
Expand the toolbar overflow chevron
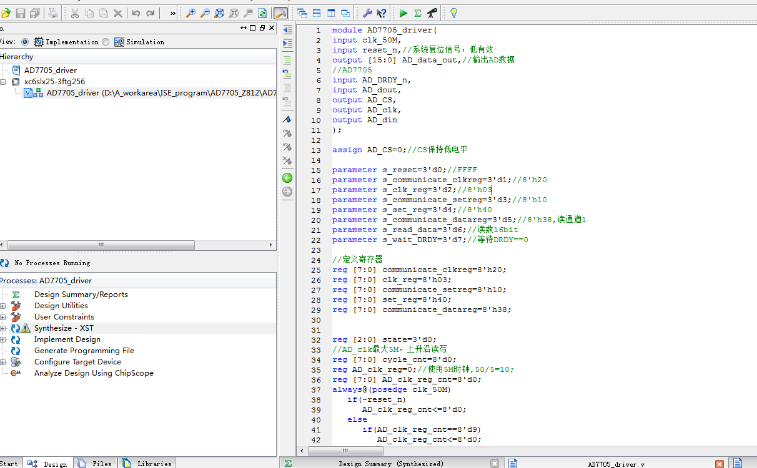[x=172, y=13]
